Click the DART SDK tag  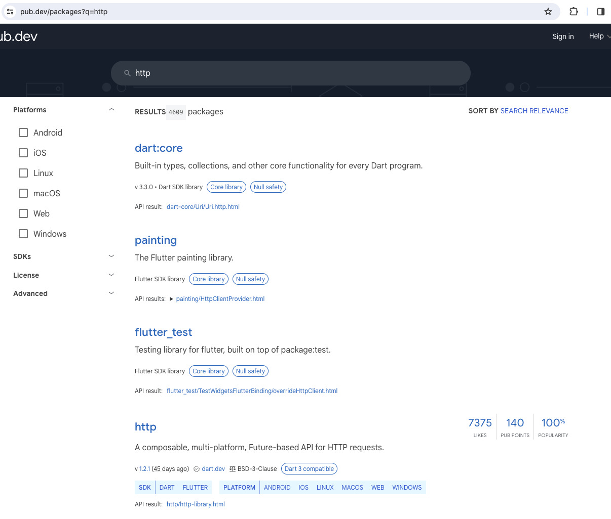(167, 488)
